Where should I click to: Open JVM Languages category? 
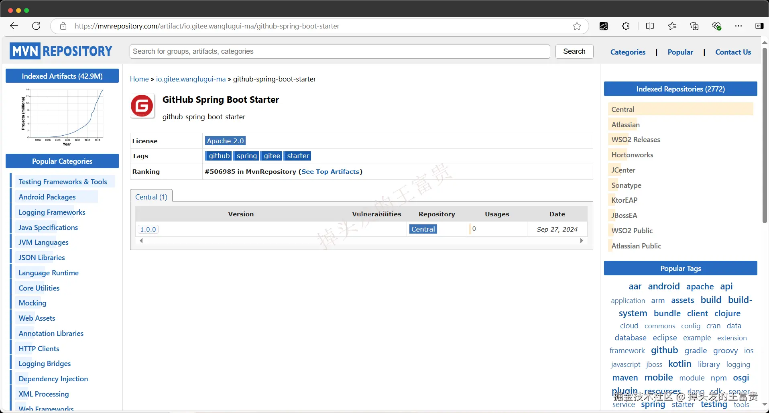43,242
